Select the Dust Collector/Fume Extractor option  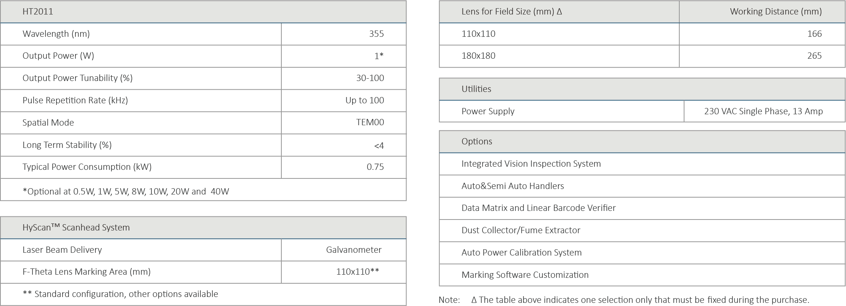point(520,230)
